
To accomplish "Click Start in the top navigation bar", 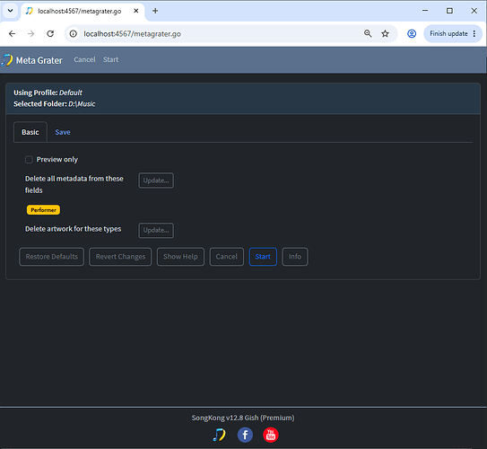I will point(110,59).
